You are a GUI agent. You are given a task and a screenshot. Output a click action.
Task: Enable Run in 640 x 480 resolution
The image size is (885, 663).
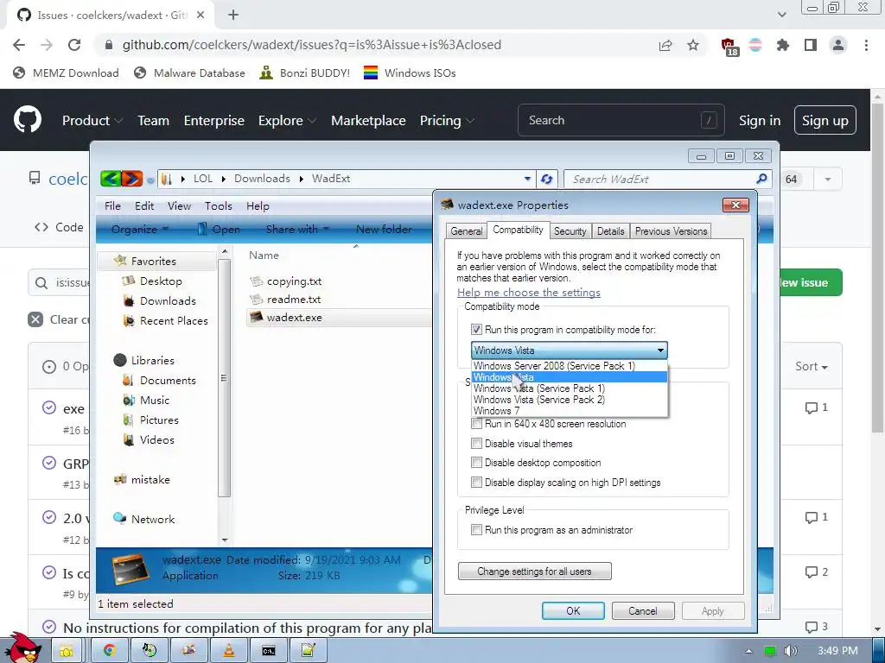[476, 423]
